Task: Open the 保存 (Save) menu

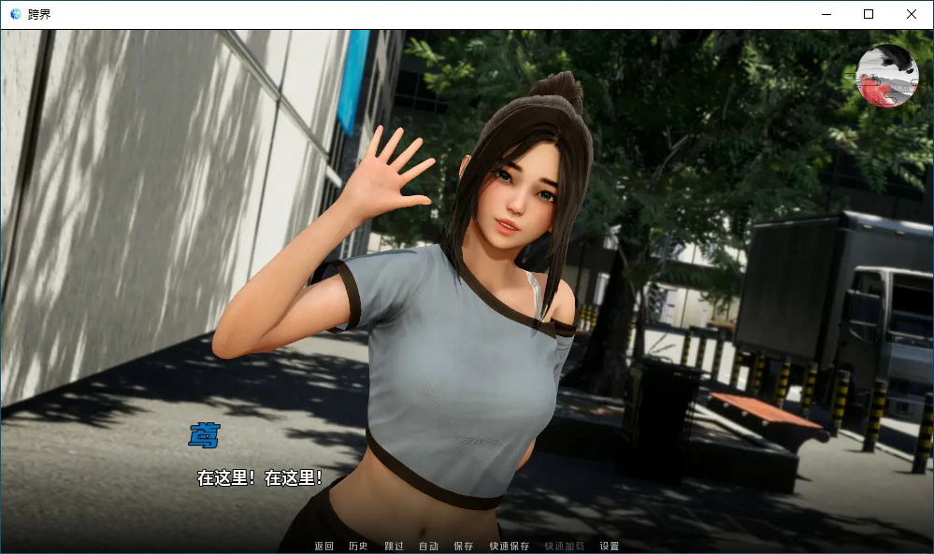Action: pyautogui.click(x=464, y=546)
